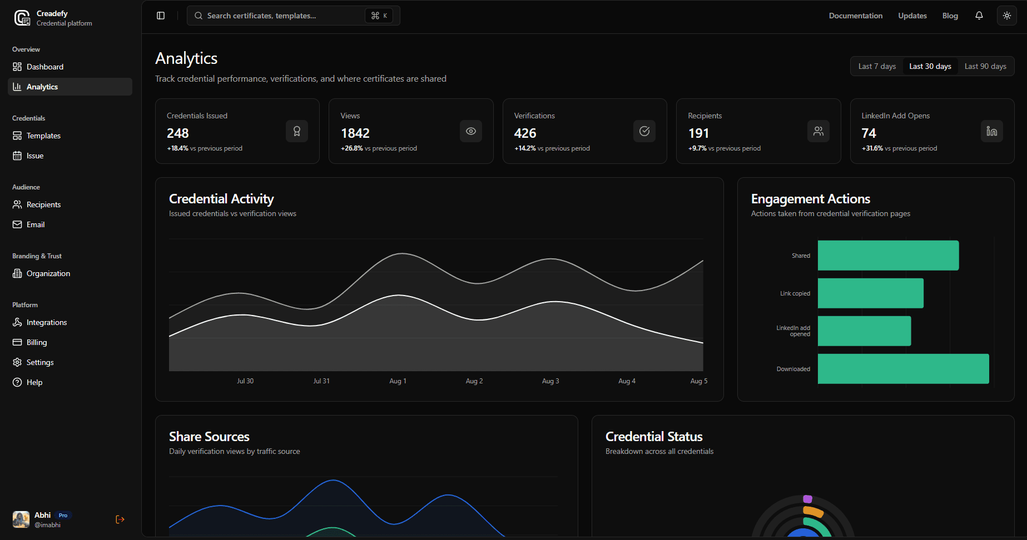Click the 1842 Views value
This screenshot has width=1027, height=540.
tap(355, 133)
